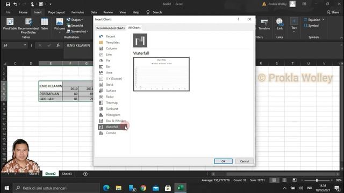Open Windows Start menu
The image size is (344, 193).
click(x=6, y=188)
